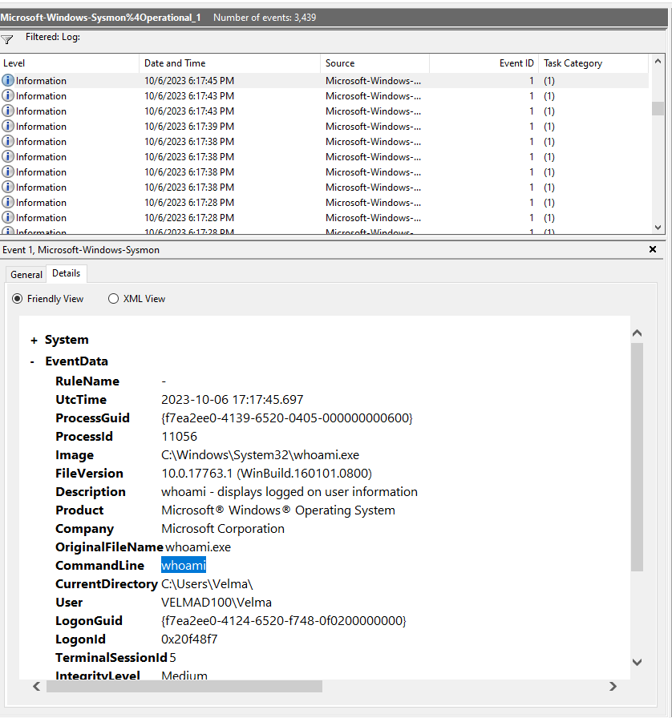Click the ProcessGuid value
This screenshot has height=718, width=672.
pyautogui.click(x=286, y=417)
